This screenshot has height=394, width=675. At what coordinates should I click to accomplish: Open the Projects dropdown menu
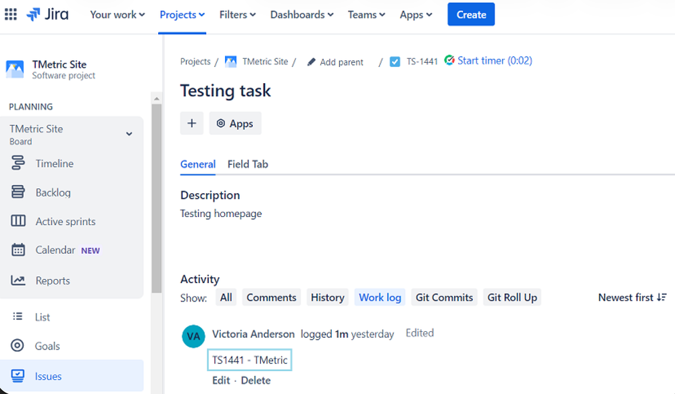point(182,15)
